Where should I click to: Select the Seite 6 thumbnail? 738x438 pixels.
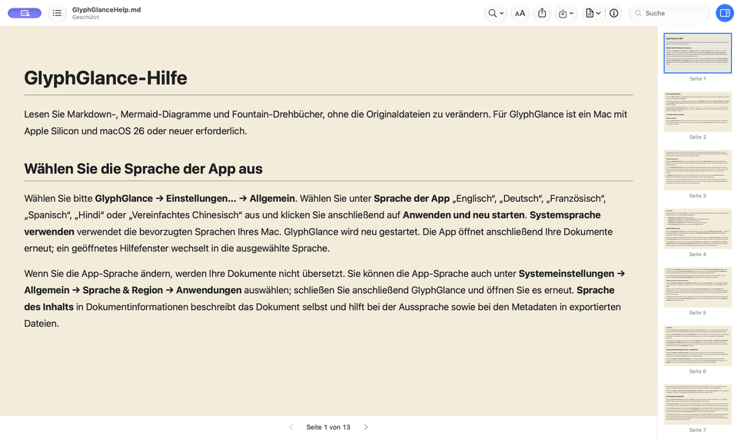point(697,346)
